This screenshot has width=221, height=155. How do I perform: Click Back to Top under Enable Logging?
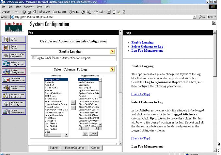[140, 94]
